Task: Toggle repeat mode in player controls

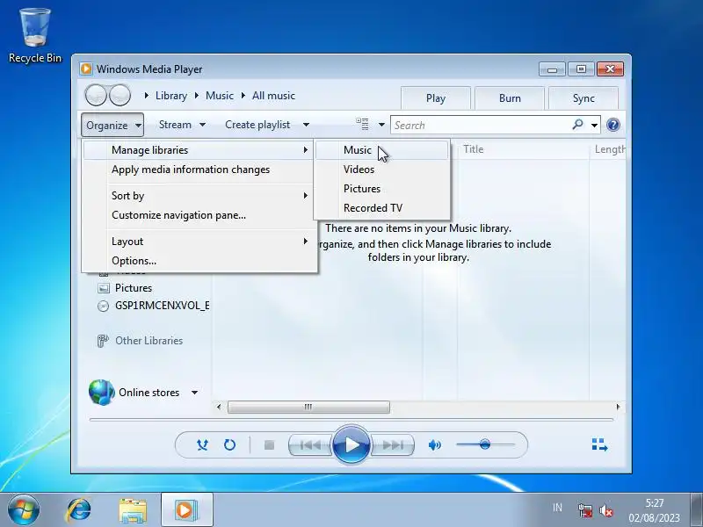Action: pos(229,445)
